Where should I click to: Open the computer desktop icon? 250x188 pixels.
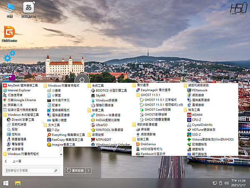coord(10,10)
